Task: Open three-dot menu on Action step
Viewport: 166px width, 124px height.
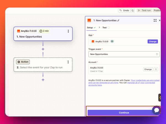Action: click(68, 62)
